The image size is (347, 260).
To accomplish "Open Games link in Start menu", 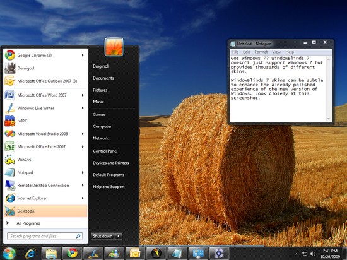I will [99, 114].
